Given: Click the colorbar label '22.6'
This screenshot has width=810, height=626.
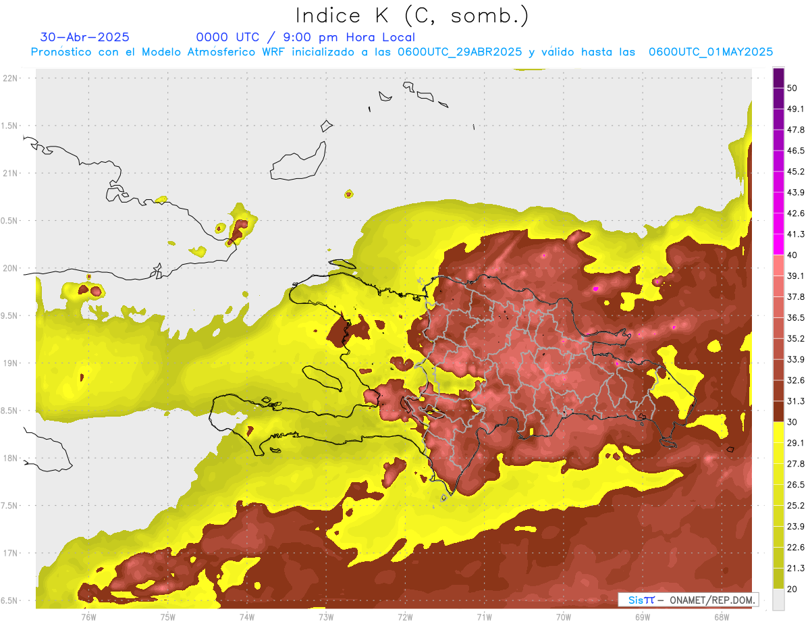Looking at the screenshot, I should point(796,548).
